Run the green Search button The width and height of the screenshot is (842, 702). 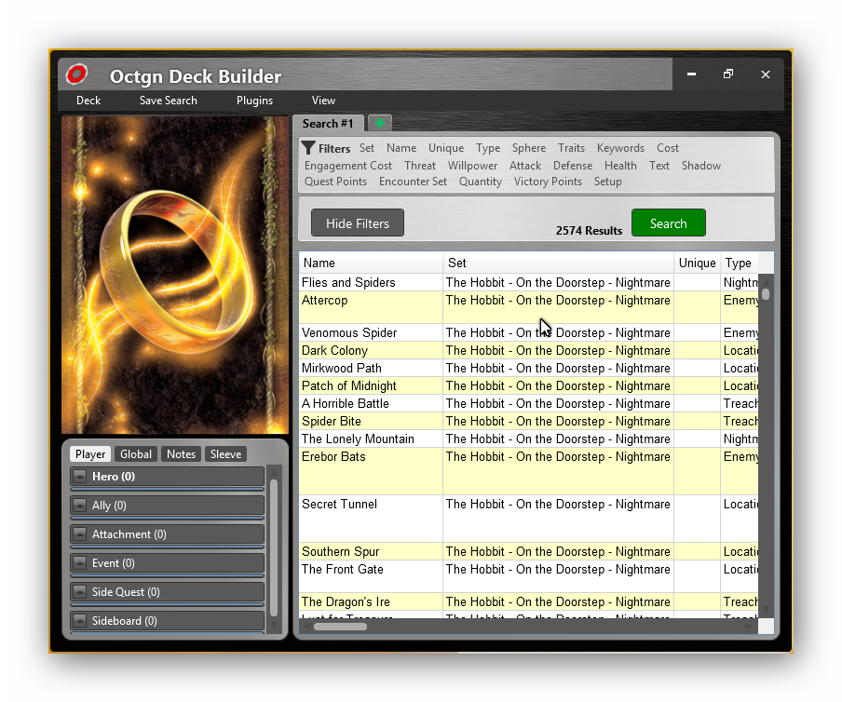click(669, 223)
